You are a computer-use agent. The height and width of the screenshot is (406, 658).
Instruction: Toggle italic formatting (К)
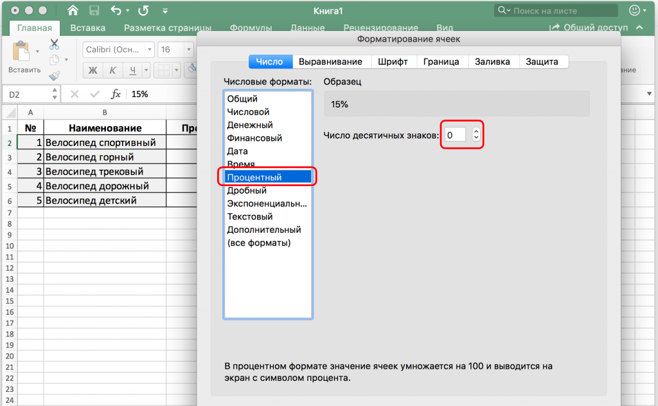[112, 70]
